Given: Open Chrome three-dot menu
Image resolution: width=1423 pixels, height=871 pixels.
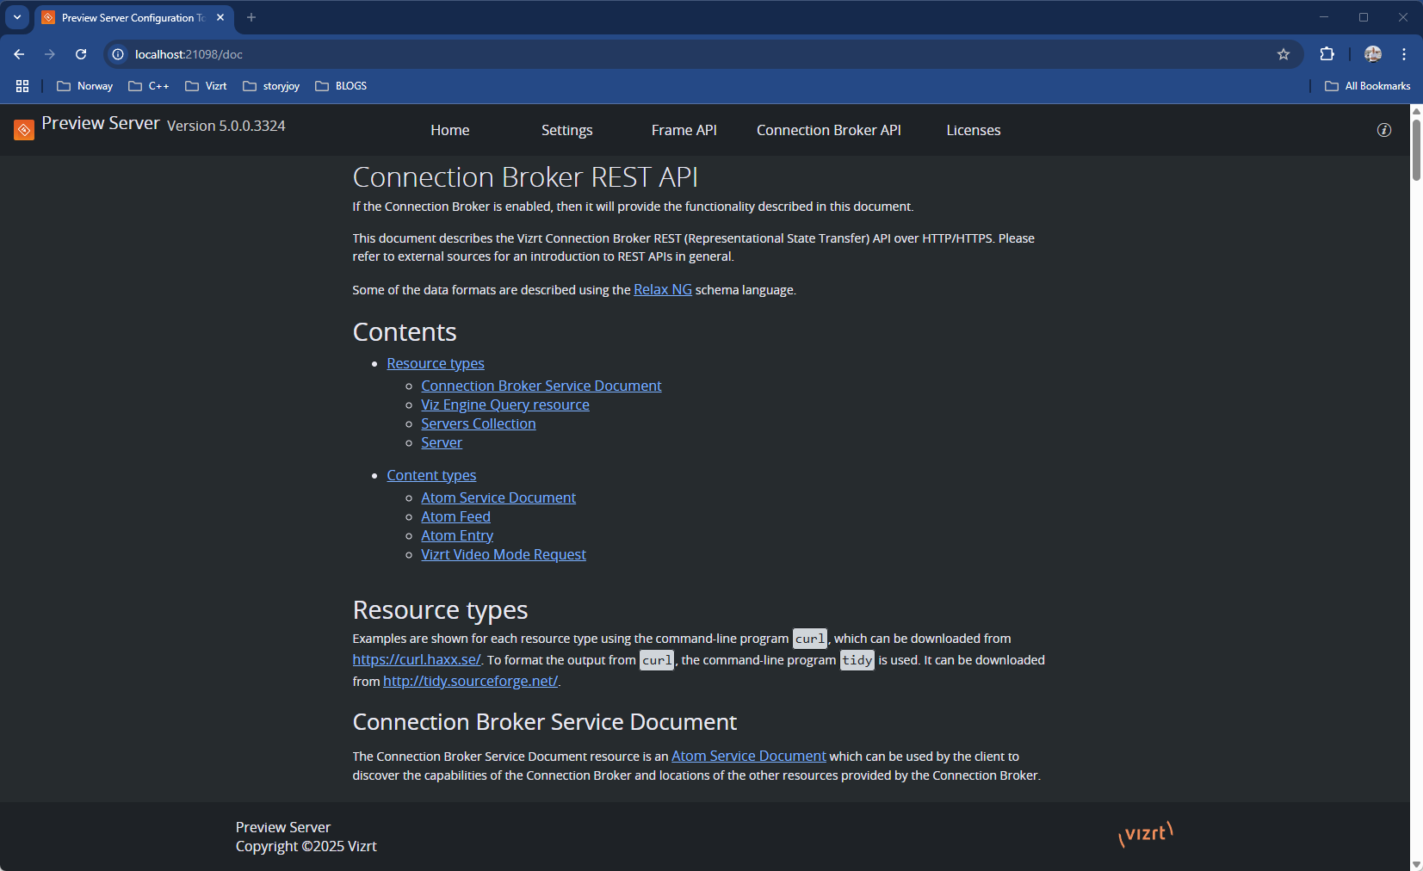Looking at the screenshot, I should [1404, 54].
